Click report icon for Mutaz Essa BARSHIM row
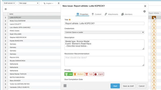Screen dimensions: 161x90 (x=154, y=21)
